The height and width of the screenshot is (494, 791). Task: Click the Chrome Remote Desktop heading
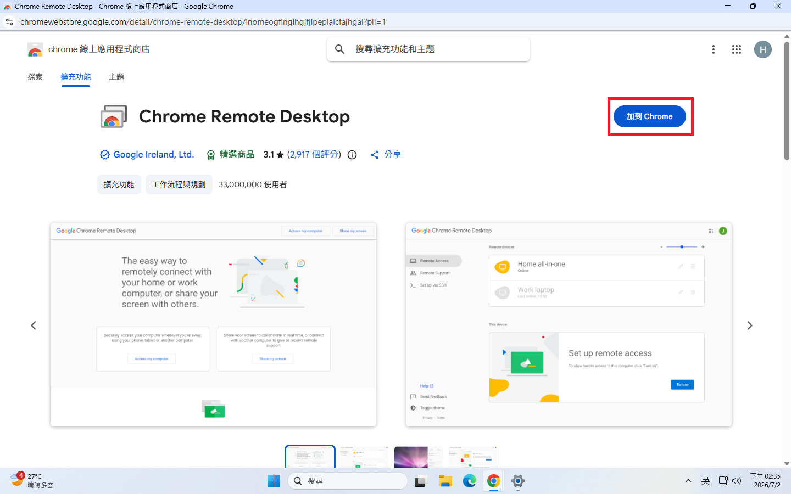tap(244, 116)
